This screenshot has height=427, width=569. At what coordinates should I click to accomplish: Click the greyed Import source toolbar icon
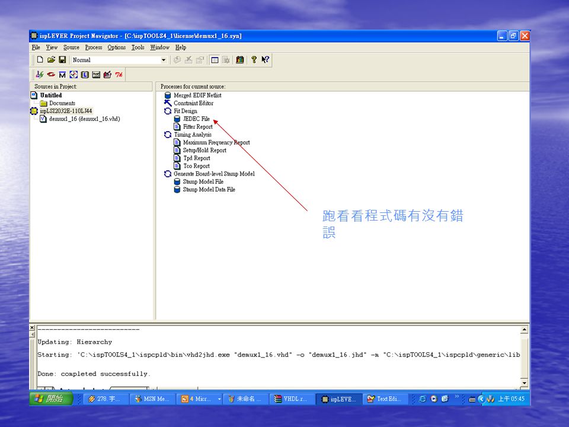tap(177, 59)
